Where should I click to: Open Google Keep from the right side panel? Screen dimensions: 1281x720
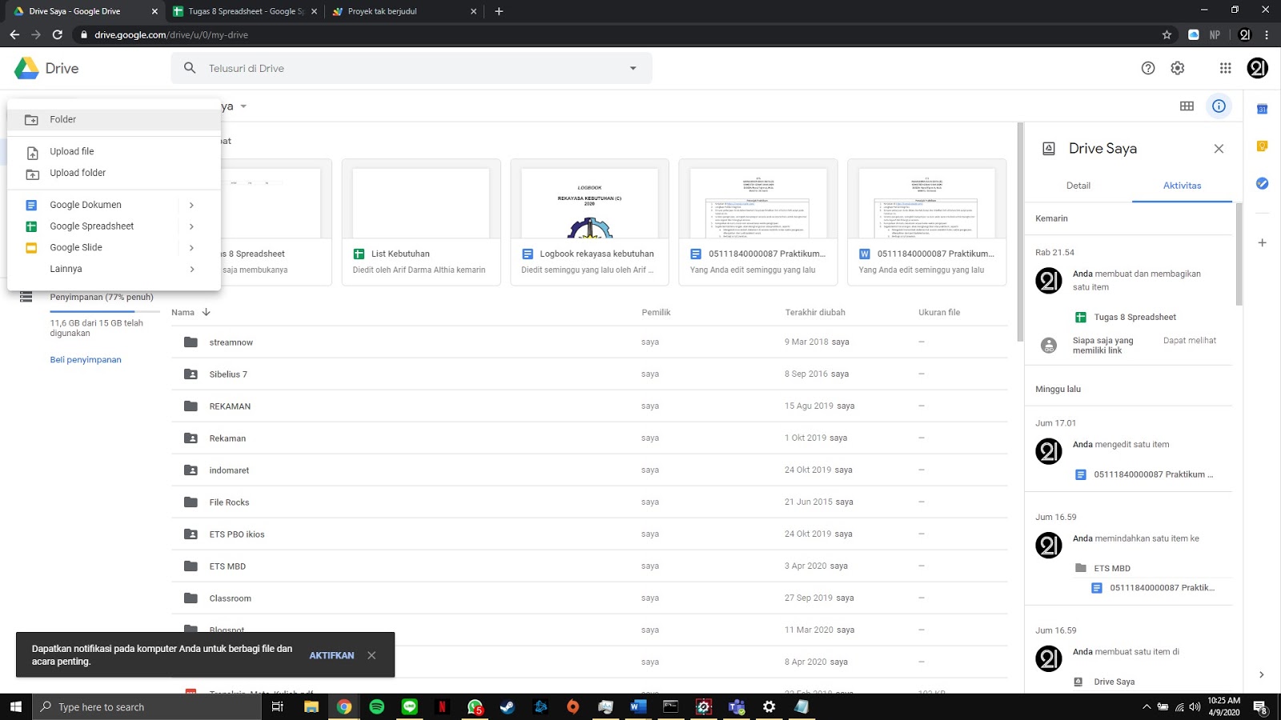pyautogui.click(x=1262, y=146)
